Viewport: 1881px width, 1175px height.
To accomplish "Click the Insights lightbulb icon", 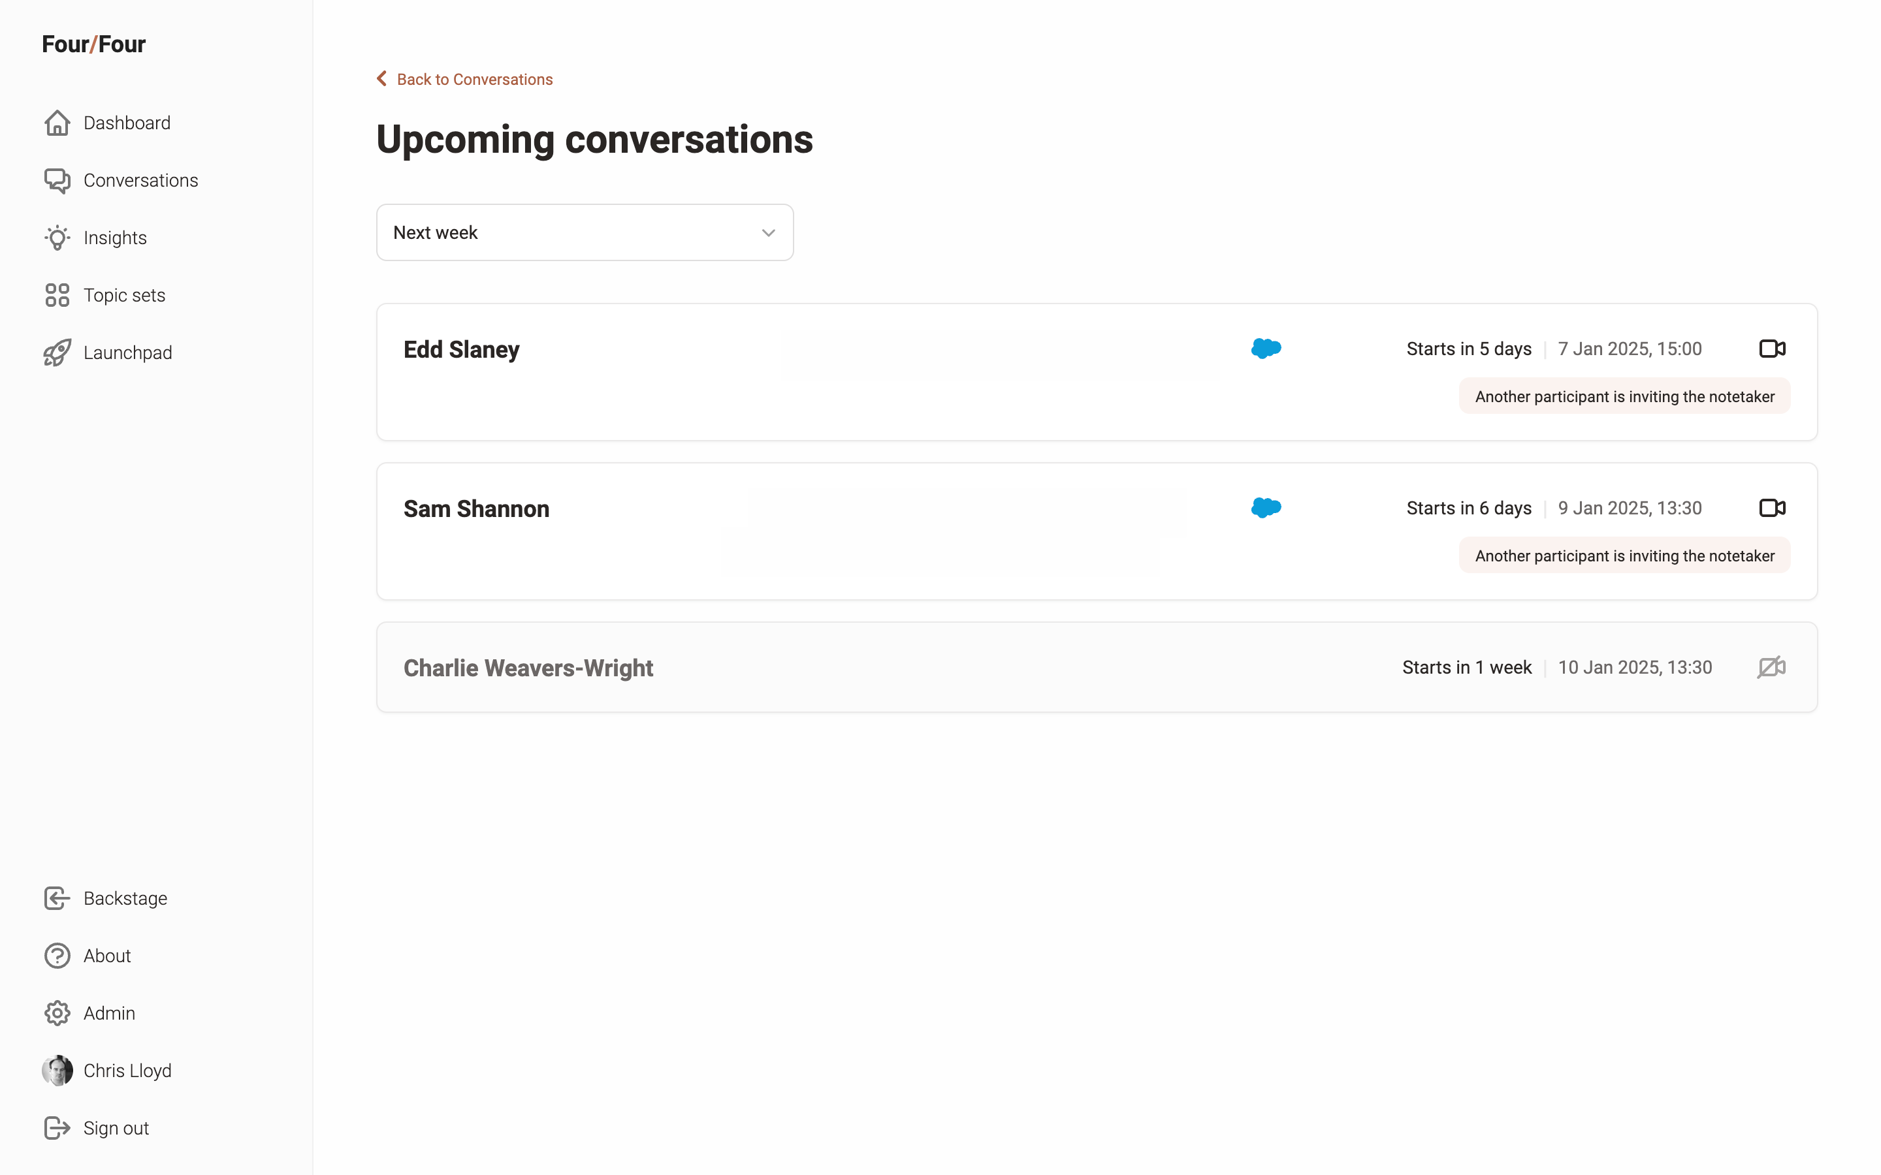I will (x=57, y=238).
